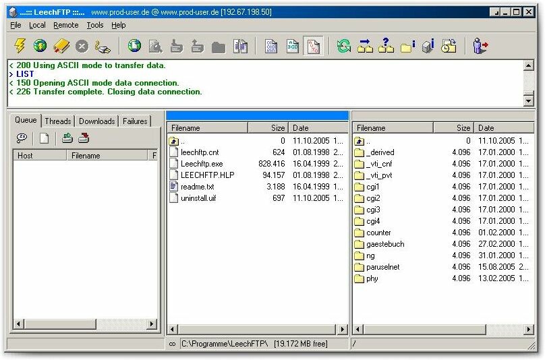Open the Help menu
545x360 pixels.
[119, 25]
